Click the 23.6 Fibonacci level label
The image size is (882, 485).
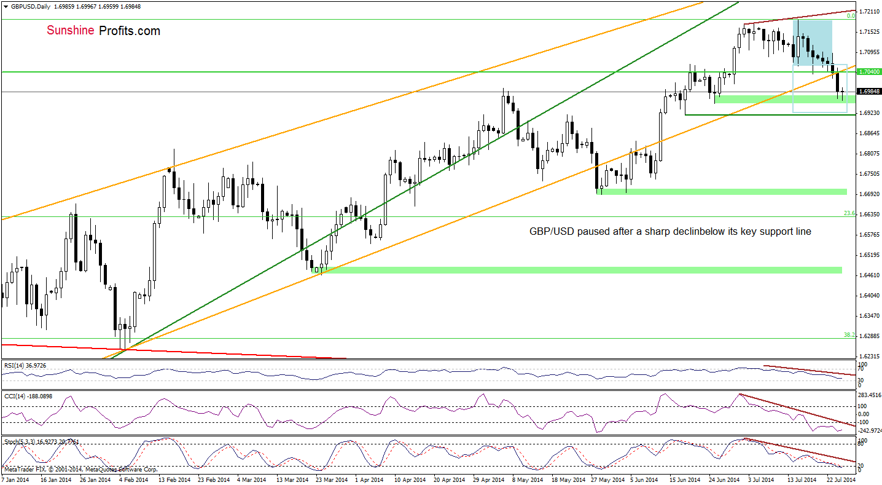coord(849,213)
